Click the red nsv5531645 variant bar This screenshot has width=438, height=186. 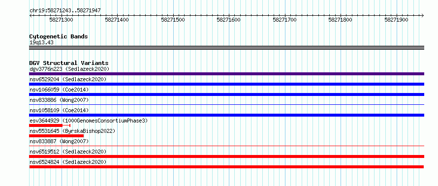[57, 136]
